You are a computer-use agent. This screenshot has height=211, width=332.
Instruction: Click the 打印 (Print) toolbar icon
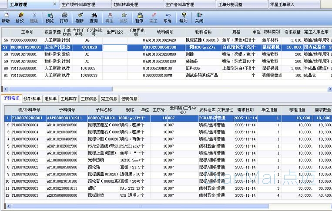[64, 17]
